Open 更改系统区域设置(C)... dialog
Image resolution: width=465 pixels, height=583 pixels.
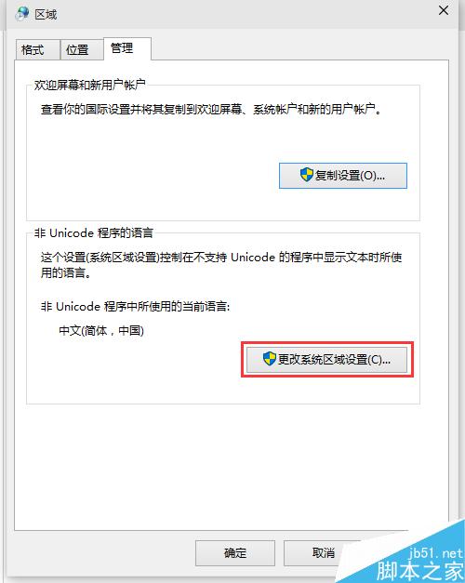[326, 360]
